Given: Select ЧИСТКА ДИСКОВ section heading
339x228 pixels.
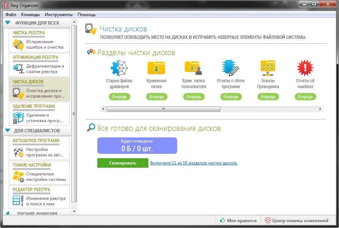Looking at the screenshot, I should tap(28, 82).
